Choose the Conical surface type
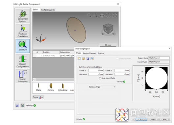This screenshot has width=174, height=125. (x=51, y=87)
